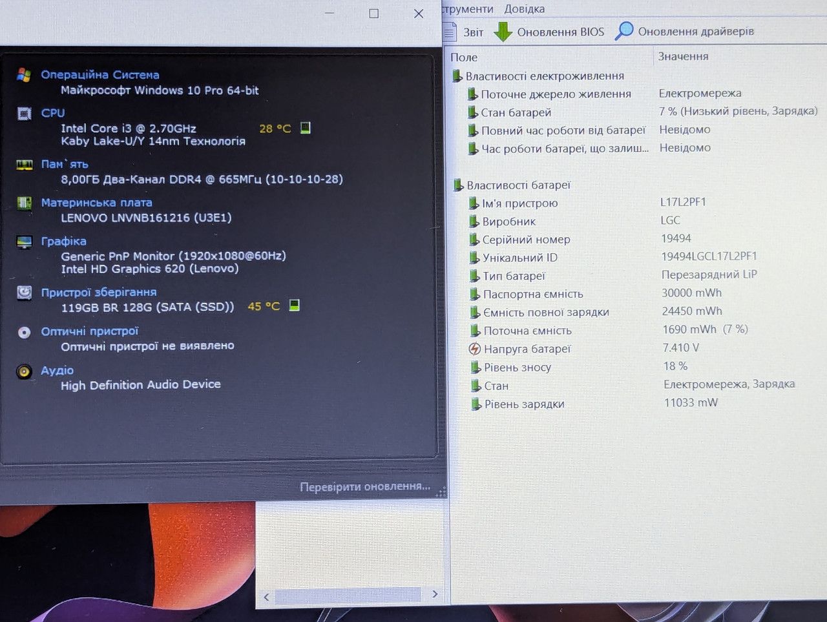Click the text High Definition Audio Device

pyautogui.click(x=141, y=385)
